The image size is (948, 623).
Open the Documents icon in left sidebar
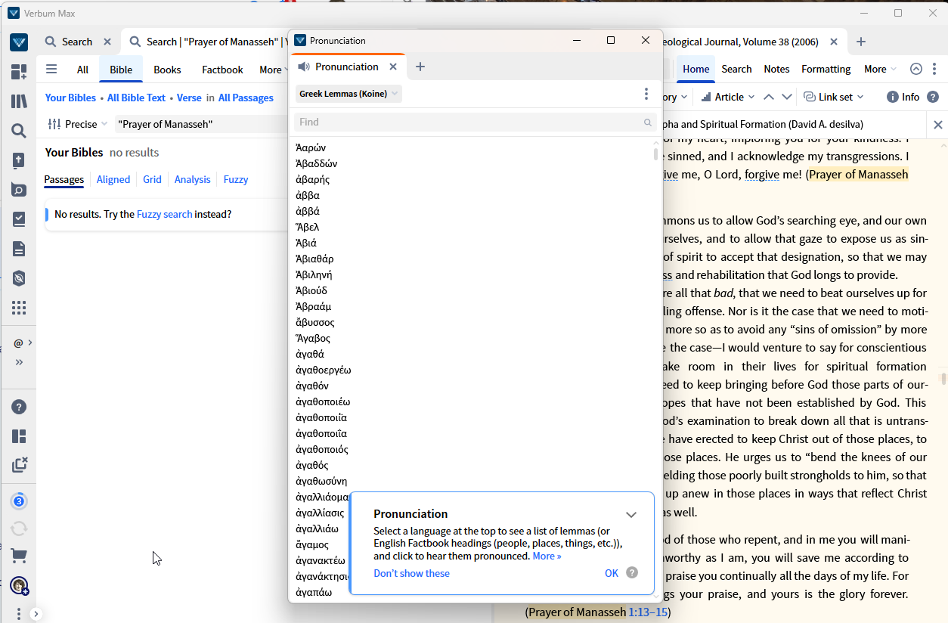[19, 249]
